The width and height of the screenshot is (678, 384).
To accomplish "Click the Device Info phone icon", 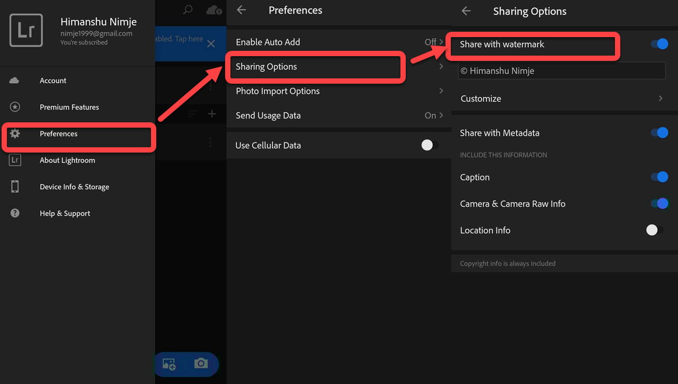I will [15, 186].
